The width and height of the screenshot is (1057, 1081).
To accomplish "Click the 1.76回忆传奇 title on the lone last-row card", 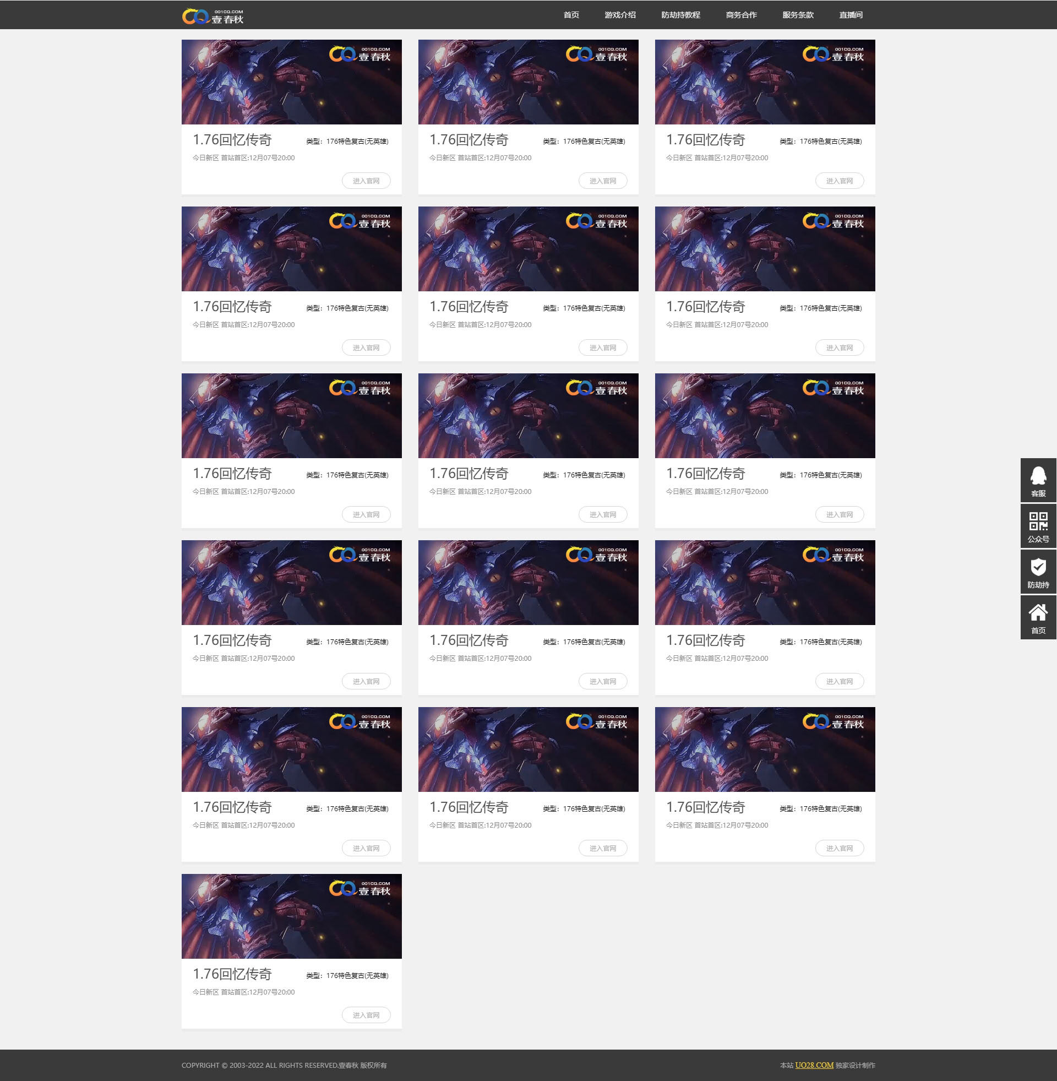I will pyautogui.click(x=232, y=974).
